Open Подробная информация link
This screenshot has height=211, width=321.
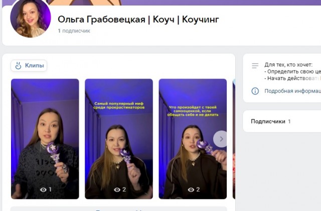click(x=293, y=91)
